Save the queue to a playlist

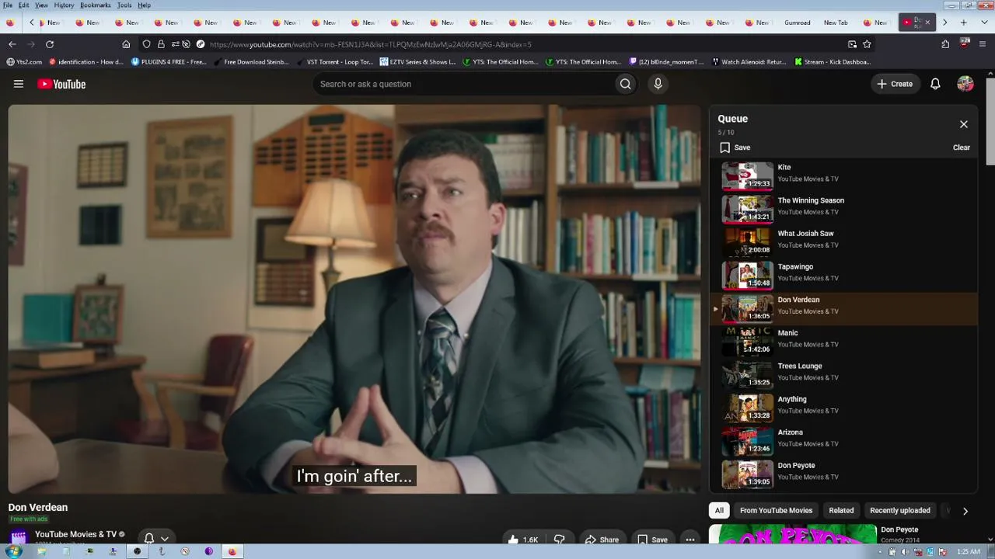click(x=735, y=148)
